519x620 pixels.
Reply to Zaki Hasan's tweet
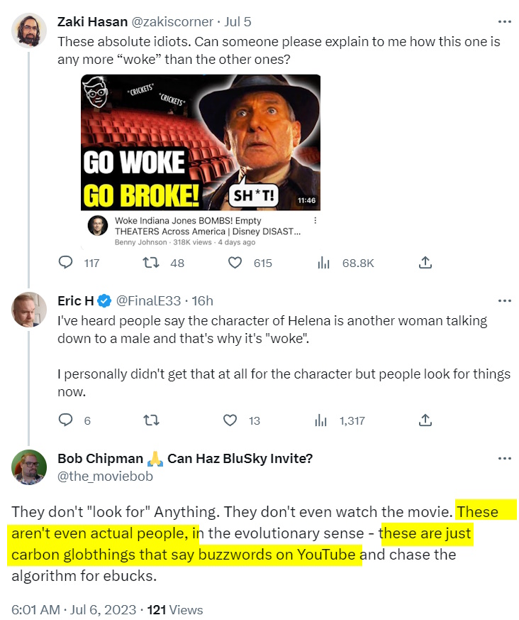[66, 263]
